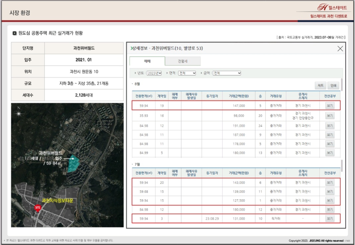Image resolution: width=355 pixels, height=245 pixels.
Task: Click the July table scrollbar
Action: pos(342,165)
